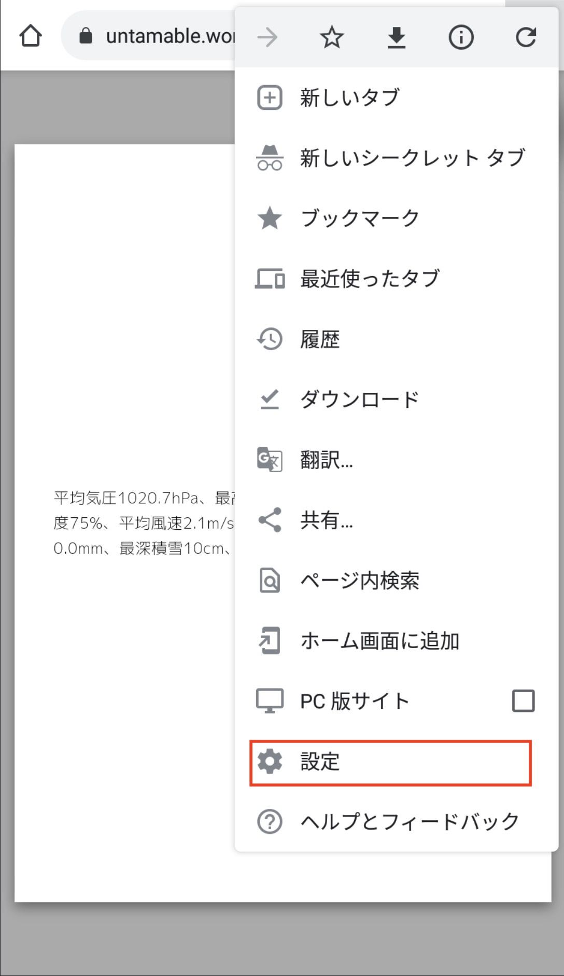The height and width of the screenshot is (976, 564).
Task: Click the forward arrow navigation icon
Action: (267, 37)
